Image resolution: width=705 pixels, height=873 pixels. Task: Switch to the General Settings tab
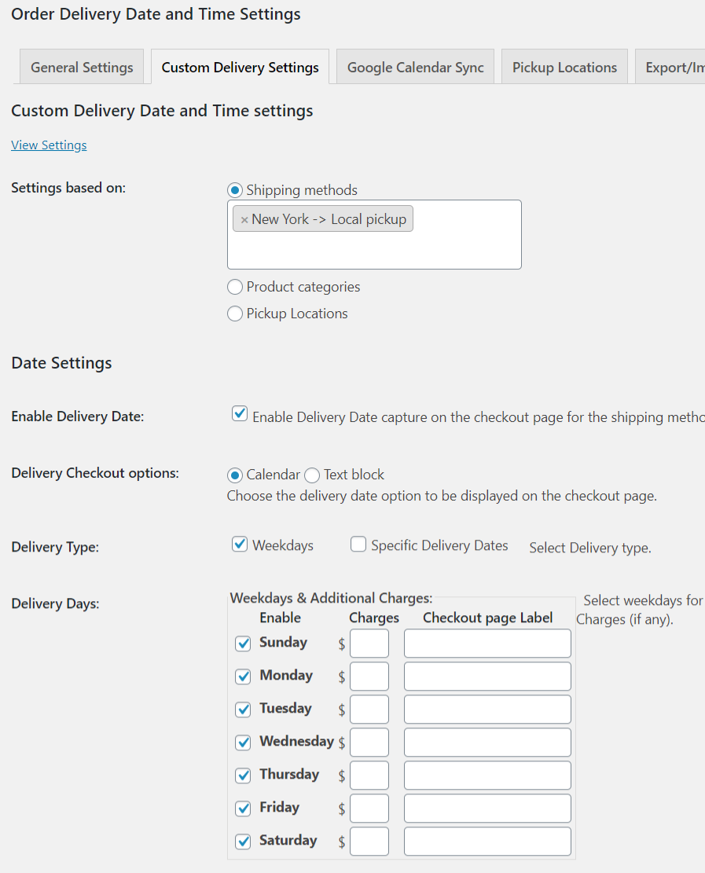81,67
